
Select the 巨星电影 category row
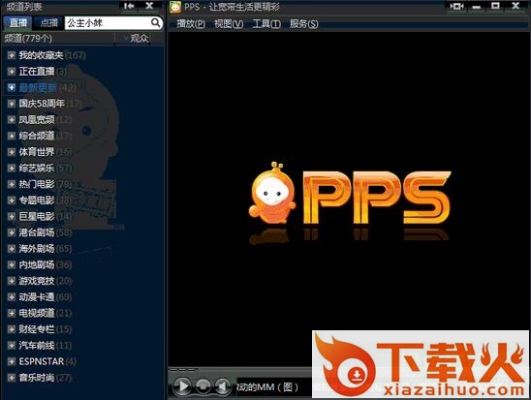pos(40,216)
